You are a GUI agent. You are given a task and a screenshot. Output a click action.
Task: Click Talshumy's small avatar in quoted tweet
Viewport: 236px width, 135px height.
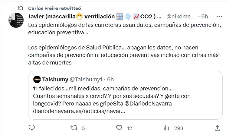pyautogui.click(x=37, y=79)
